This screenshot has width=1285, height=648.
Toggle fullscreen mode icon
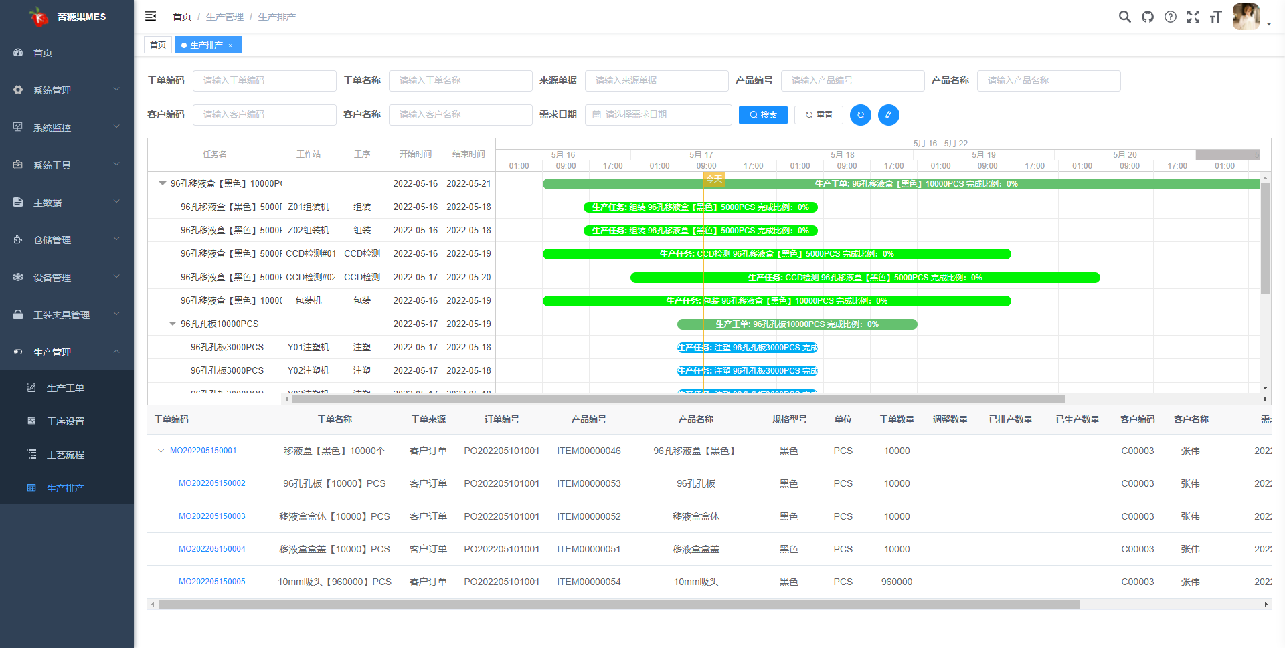point(1193,17)
